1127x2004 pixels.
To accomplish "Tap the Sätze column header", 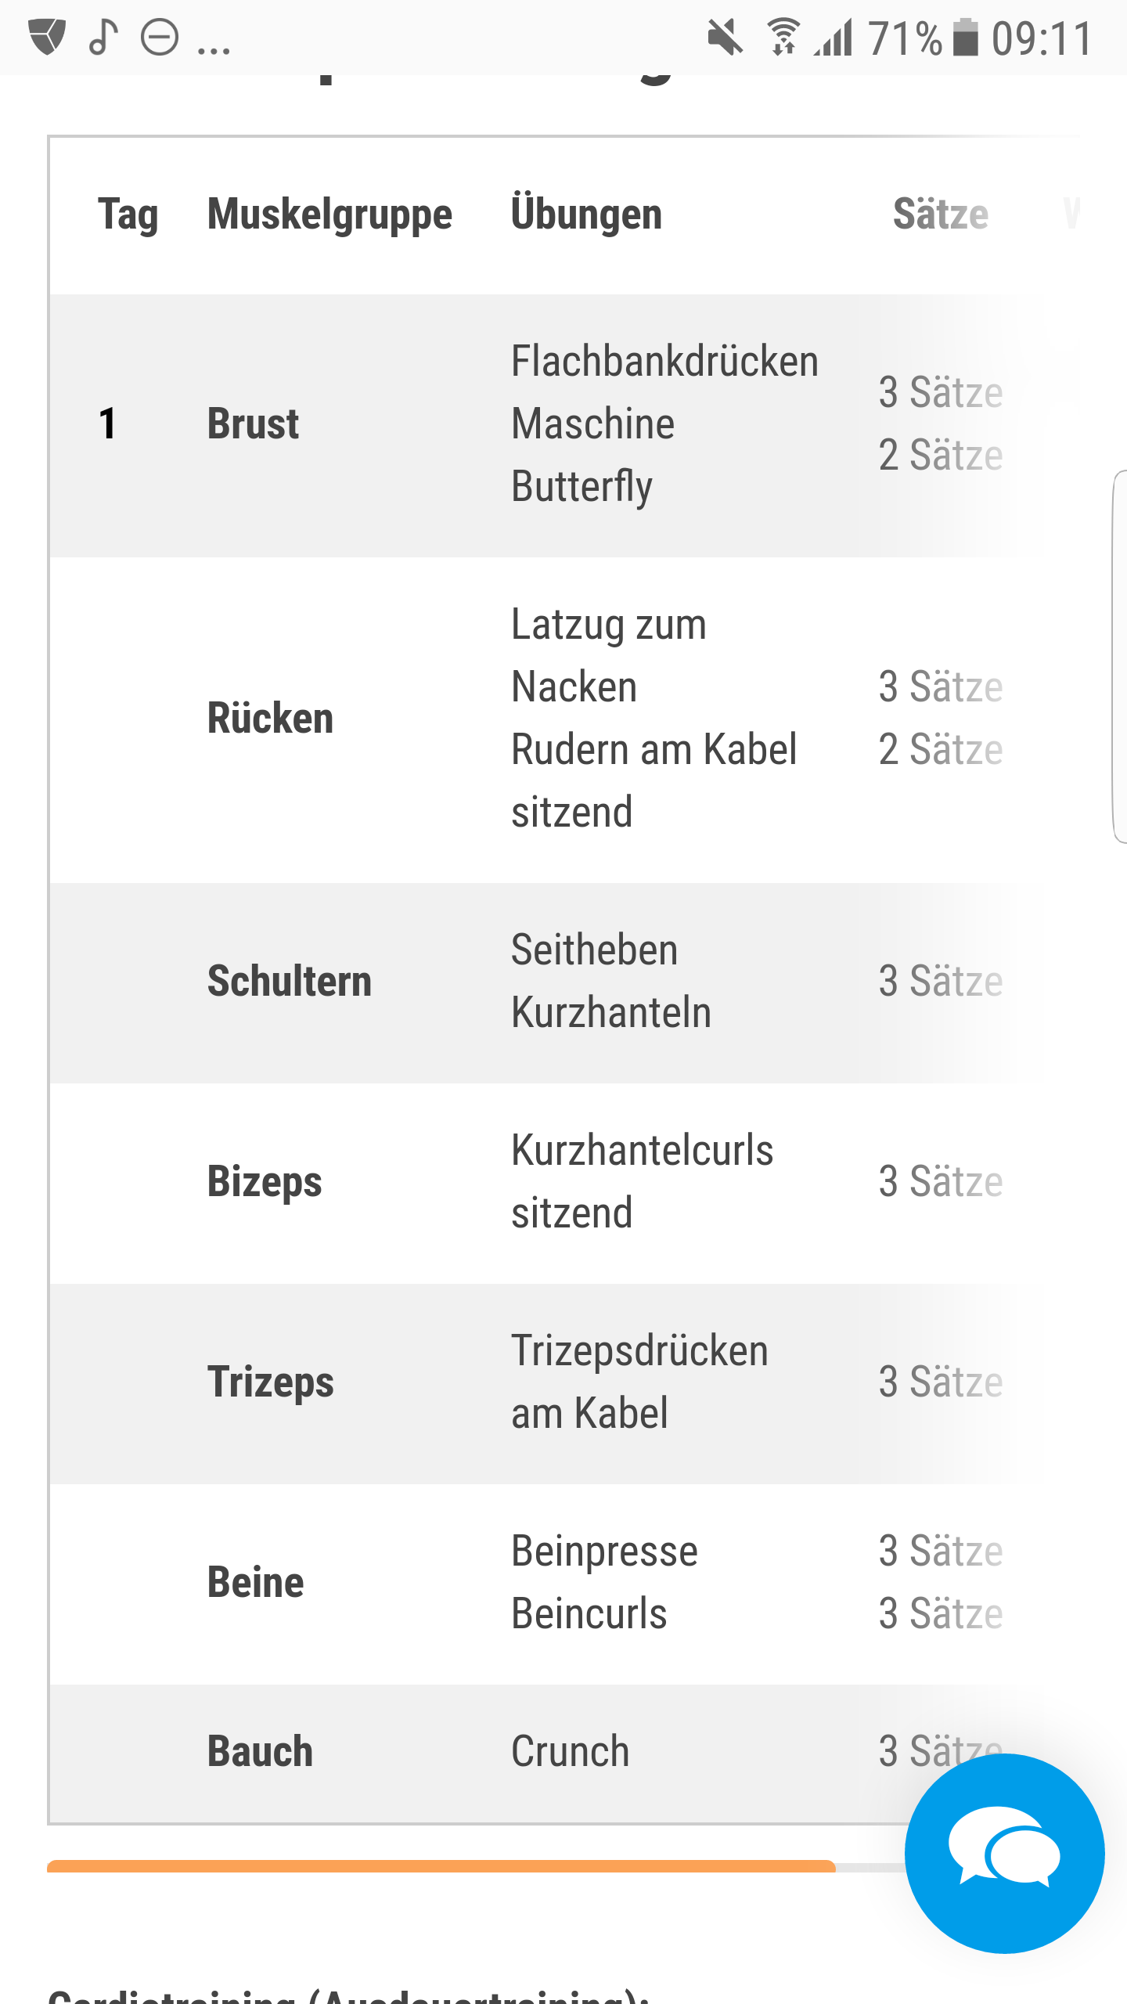I will tap(941, 214).
